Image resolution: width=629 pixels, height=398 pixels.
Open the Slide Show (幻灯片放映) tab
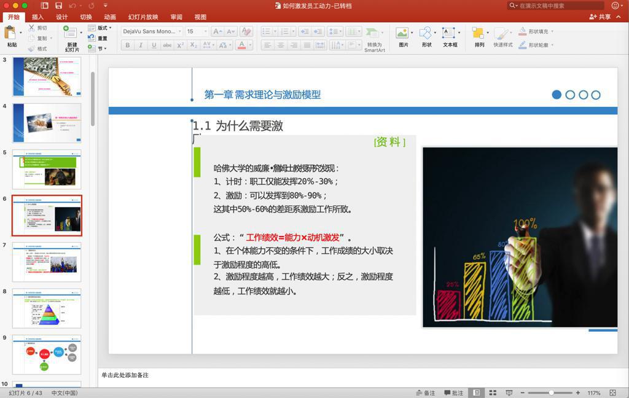(143, 17)
